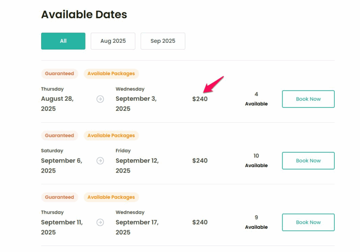This screenshot has width=360, height=252.
Task: Click Guaranteed badge on September 11 trip
Action: (x=59, y=197)
